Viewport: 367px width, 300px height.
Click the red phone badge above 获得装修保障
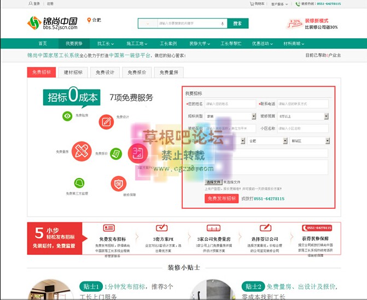click(x=317, y=228)
